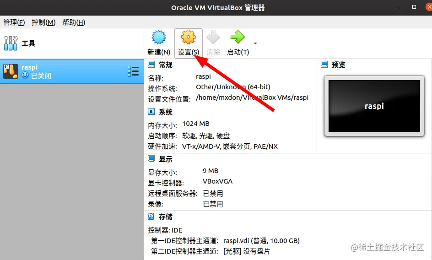Click the 名称 value raspi
Image resolution: width=432 pixels, height=260 pixels.
pyautogui.click(x=203, y=76)
